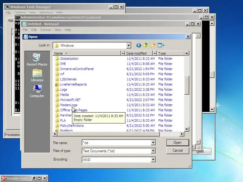
Task: Select Computer in the places bar
Action: coord(37,91)
